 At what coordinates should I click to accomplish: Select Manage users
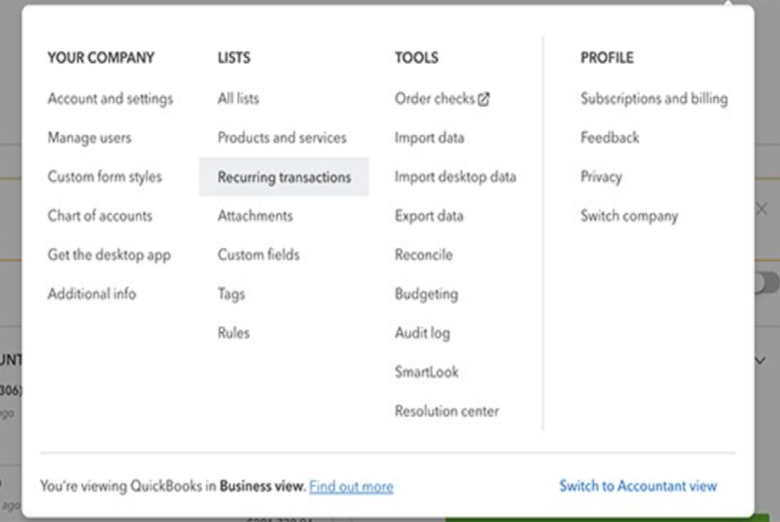click(90, 137)
